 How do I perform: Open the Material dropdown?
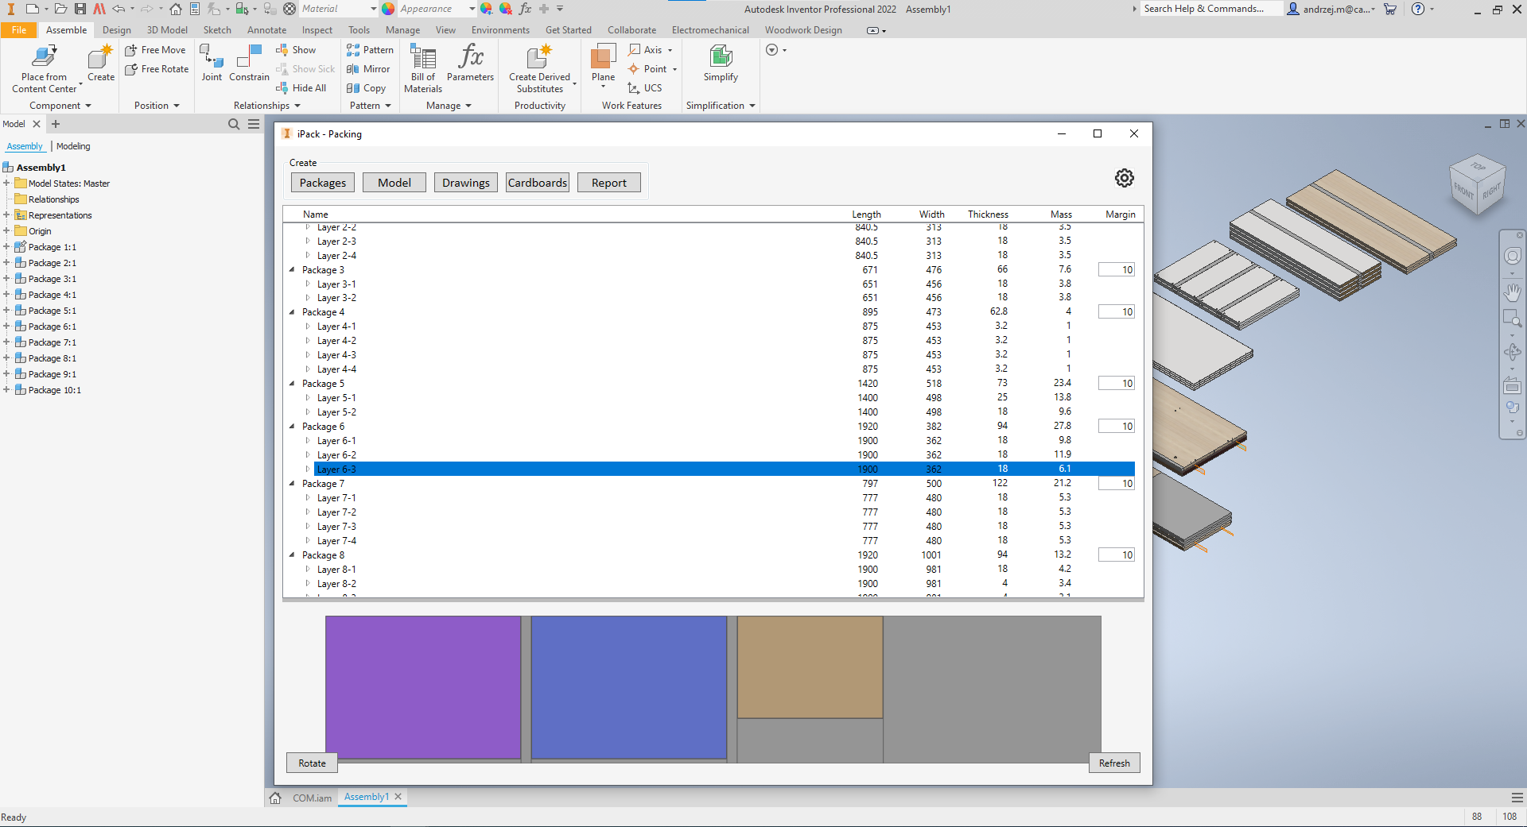(x=373, y=9)
